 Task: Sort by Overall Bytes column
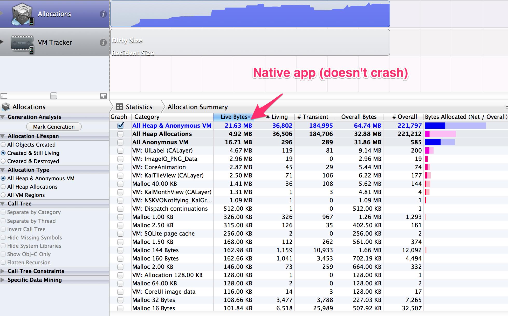359,117
